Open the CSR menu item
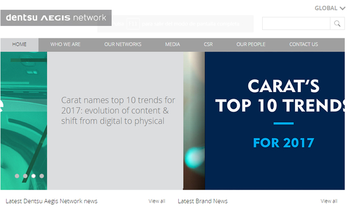 coord(208,44)
